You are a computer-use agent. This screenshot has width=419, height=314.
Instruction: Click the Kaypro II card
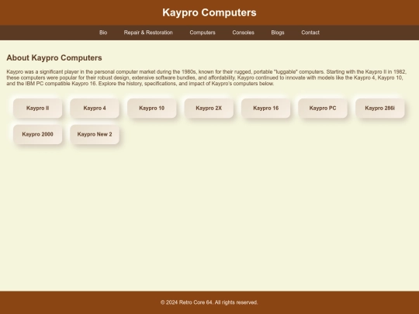coord(38,108)
